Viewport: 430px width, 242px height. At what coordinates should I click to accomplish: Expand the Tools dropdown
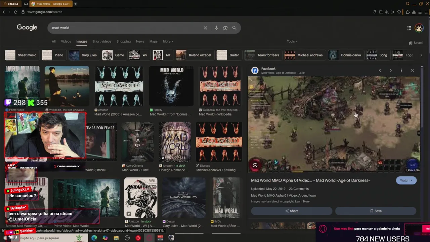pos(292,41)
